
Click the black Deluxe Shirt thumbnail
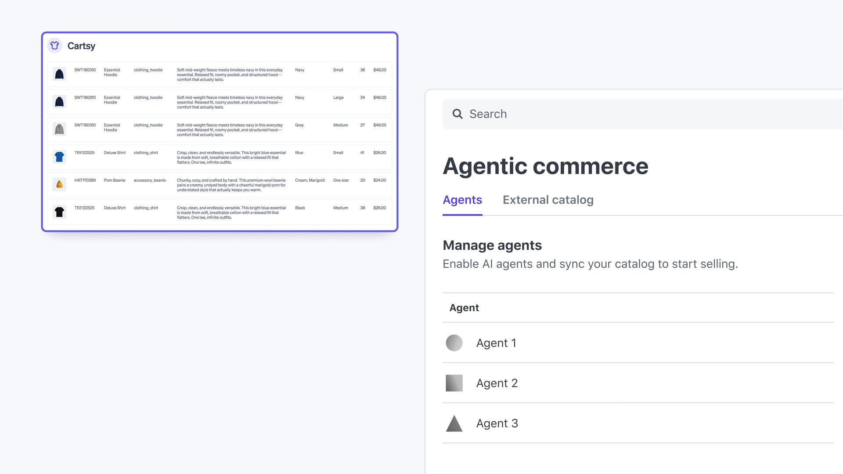(x=59, y=212)
